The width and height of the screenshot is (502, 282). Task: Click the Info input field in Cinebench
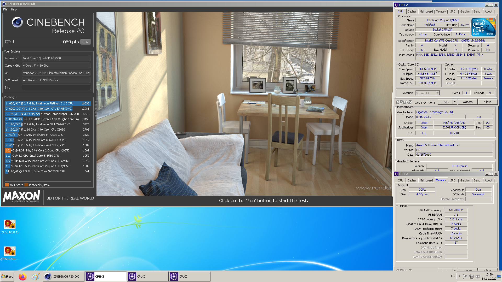pyautogui.click(x=56, y=87)
